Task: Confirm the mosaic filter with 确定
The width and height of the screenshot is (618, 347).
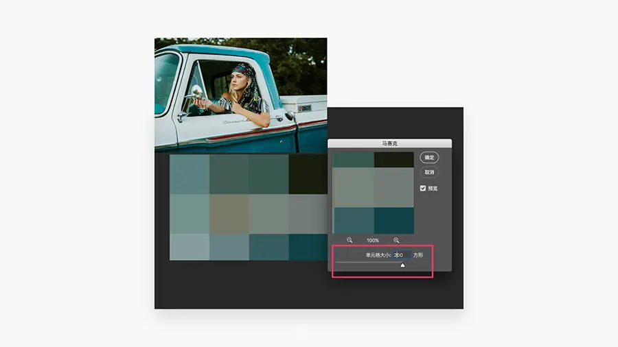Action: click(429, 157)
